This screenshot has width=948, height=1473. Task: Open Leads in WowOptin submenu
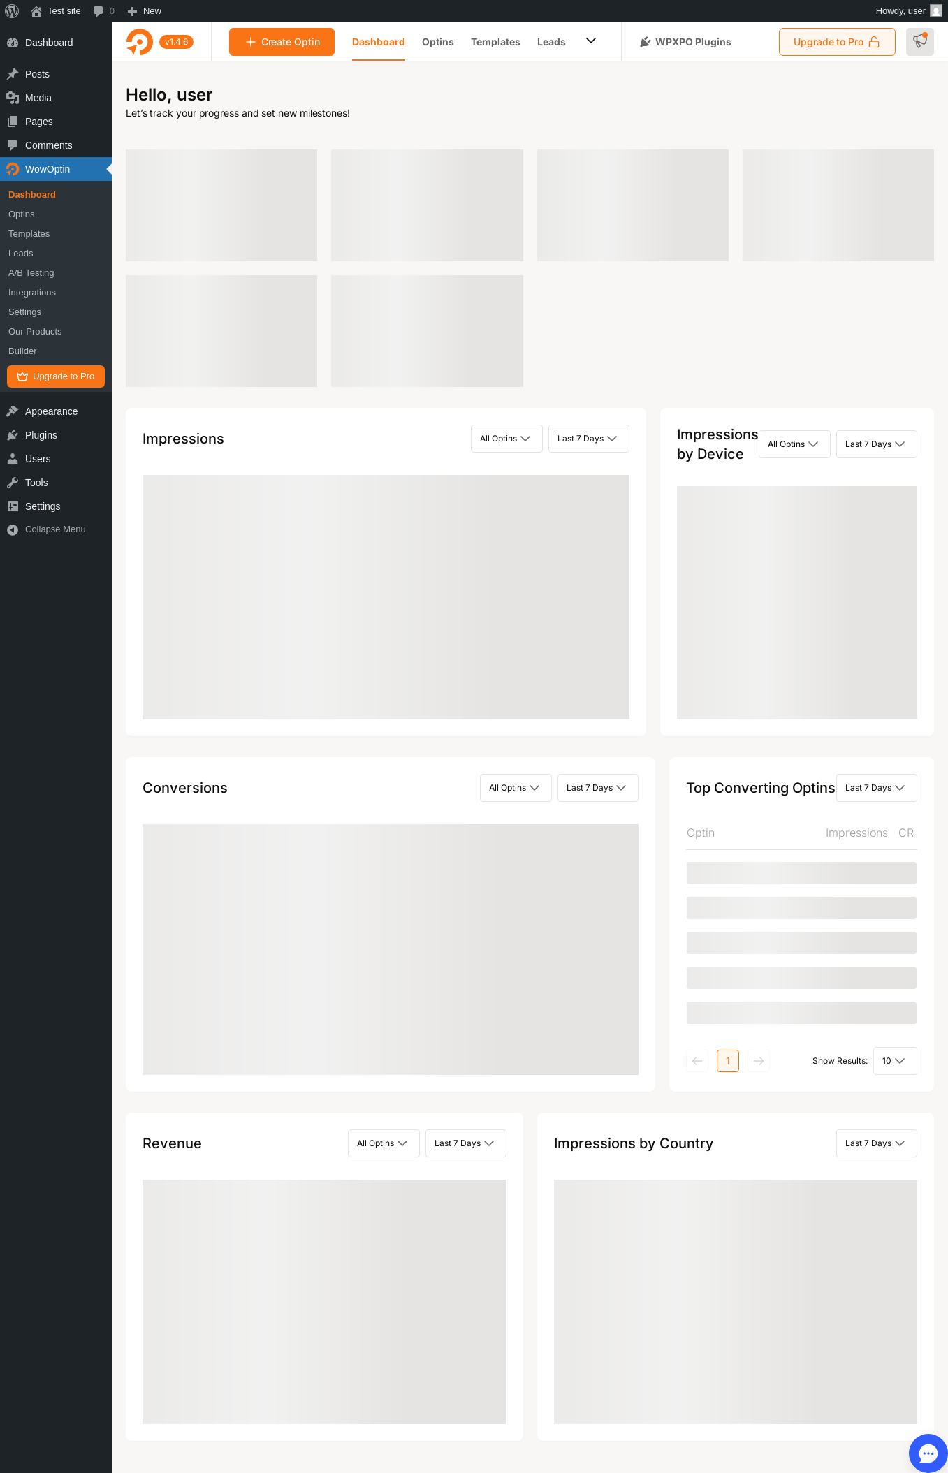pyautogui.click(x=21, y=254)
